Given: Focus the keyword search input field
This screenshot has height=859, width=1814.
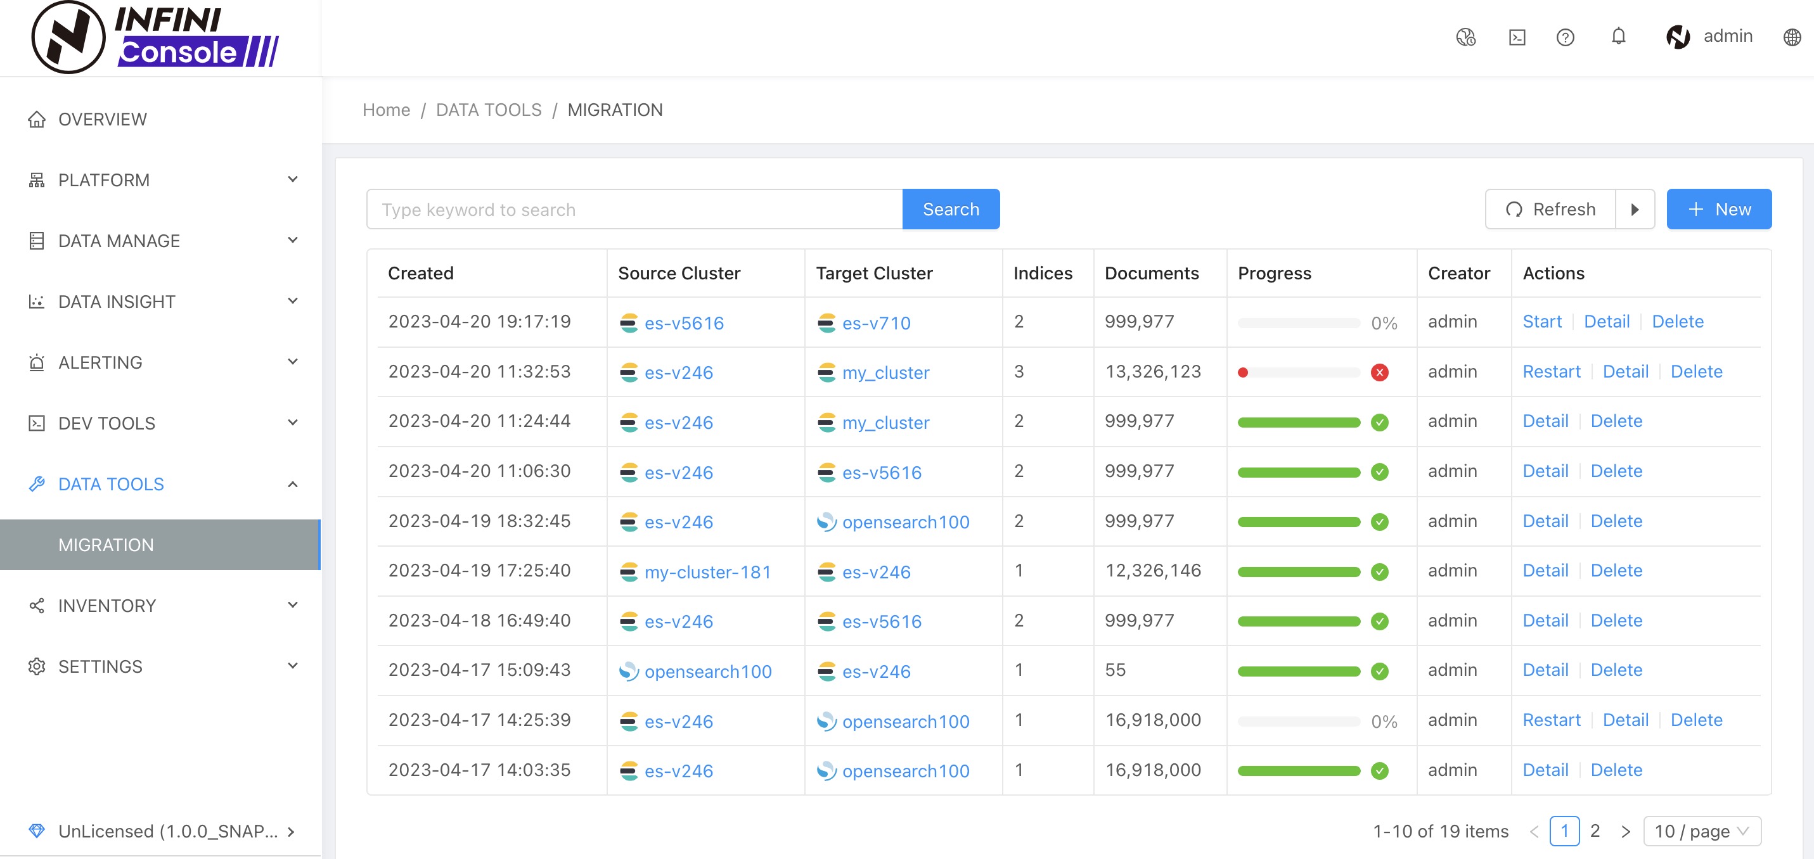Looking at the screenshot, I should pos(634,210).
